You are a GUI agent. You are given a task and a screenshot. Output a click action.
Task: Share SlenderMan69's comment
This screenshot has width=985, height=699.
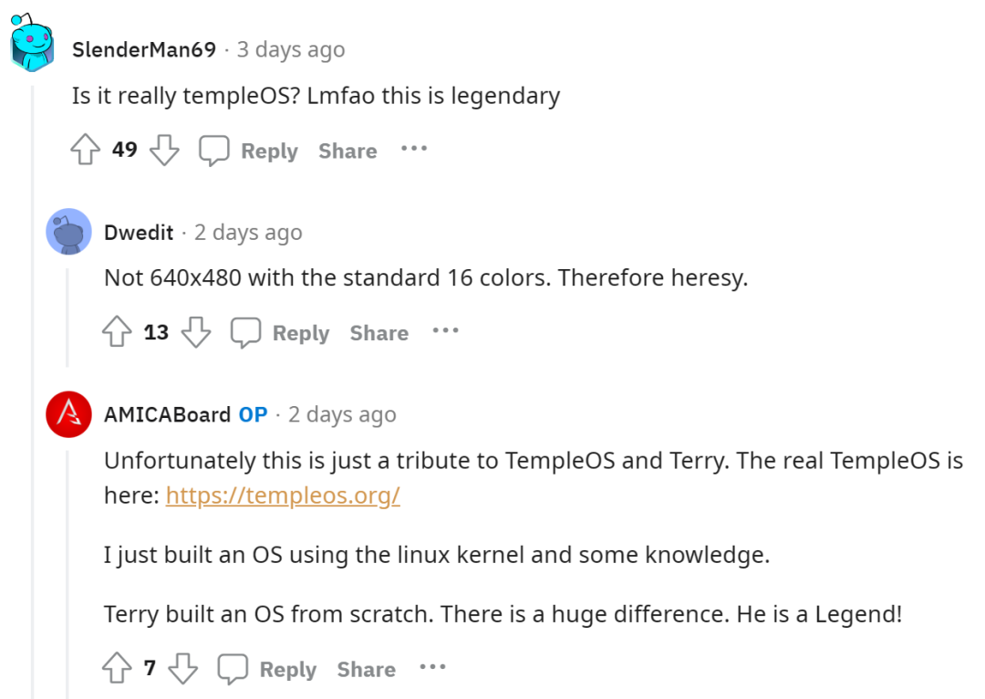click(x=347, y=150)
